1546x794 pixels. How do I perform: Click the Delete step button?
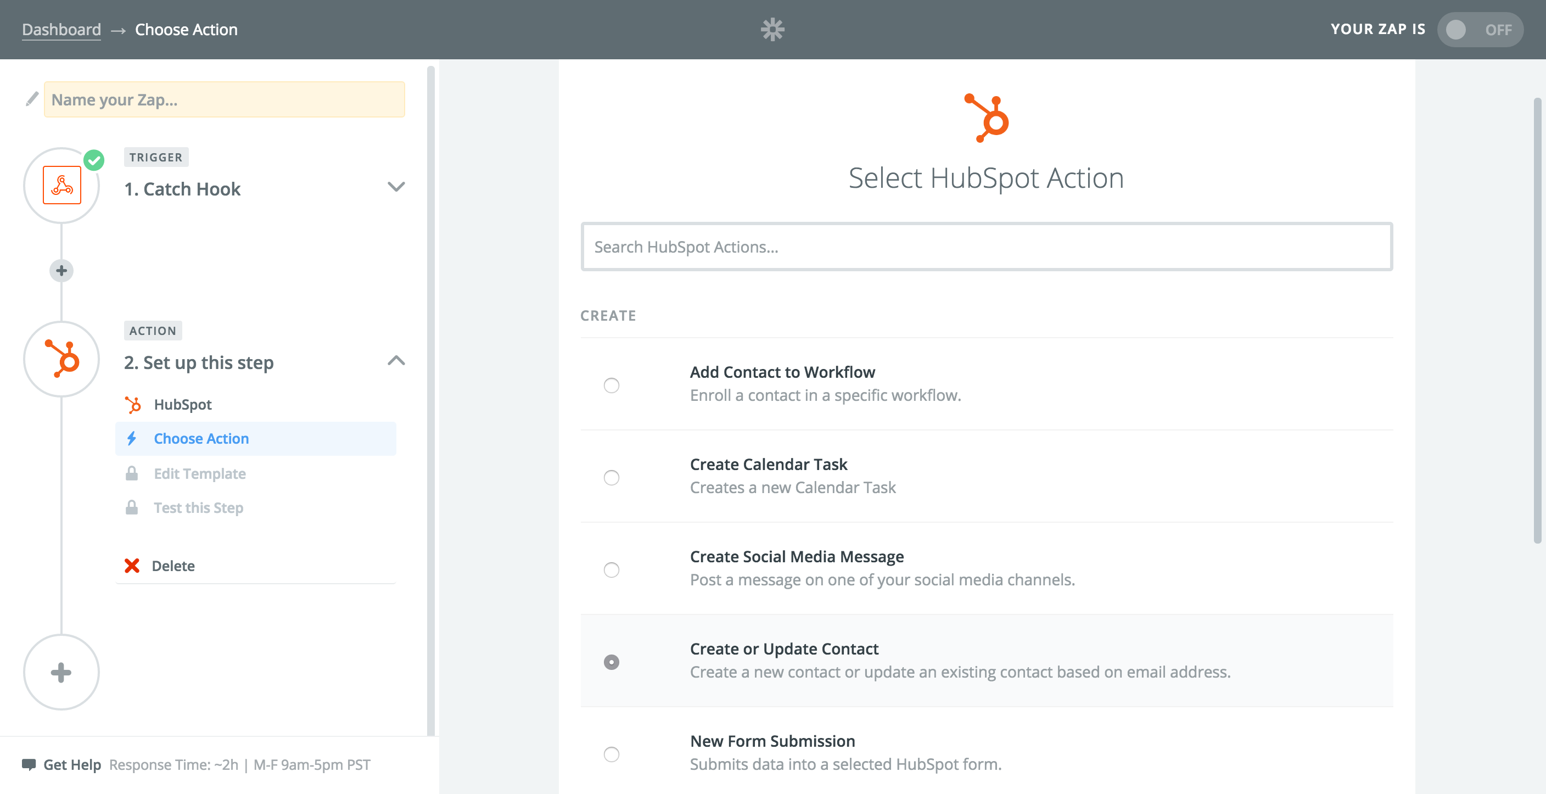256,566
